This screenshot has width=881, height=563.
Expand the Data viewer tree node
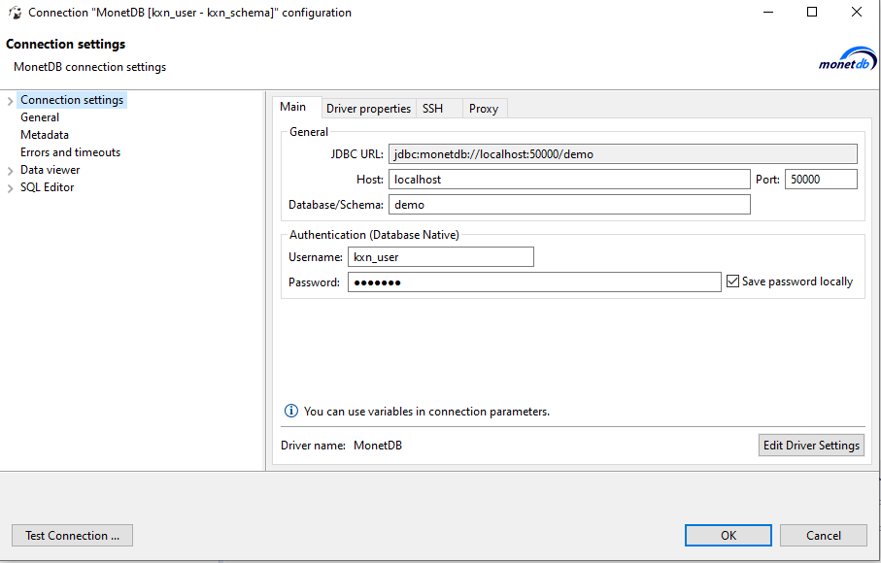pos(10,171)
